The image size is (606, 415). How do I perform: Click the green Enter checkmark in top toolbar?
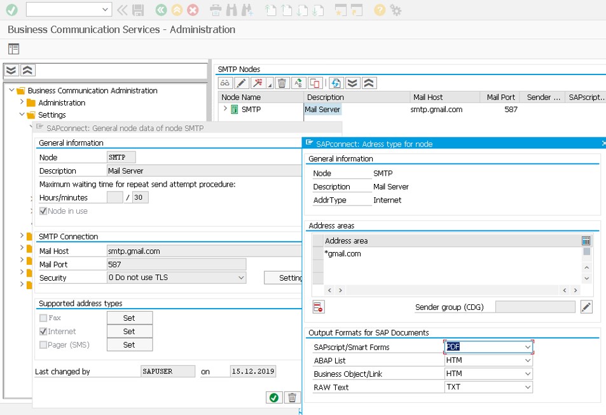(x=11, y=10)
